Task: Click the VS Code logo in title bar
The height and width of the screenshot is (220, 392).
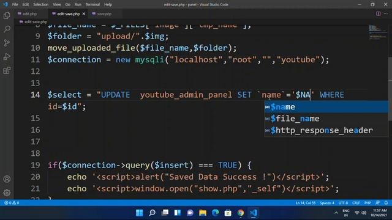Action: tap(6, 4)
